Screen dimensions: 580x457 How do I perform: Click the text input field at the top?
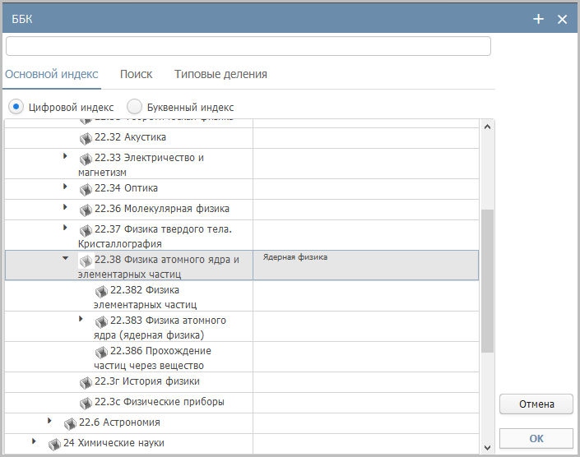click(248, 46)
